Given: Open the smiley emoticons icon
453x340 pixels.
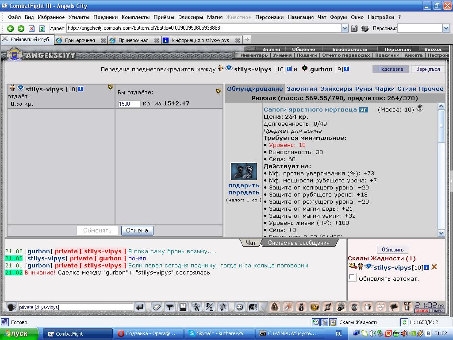Looking at the screenshot, I should click(x=239, y=307).
